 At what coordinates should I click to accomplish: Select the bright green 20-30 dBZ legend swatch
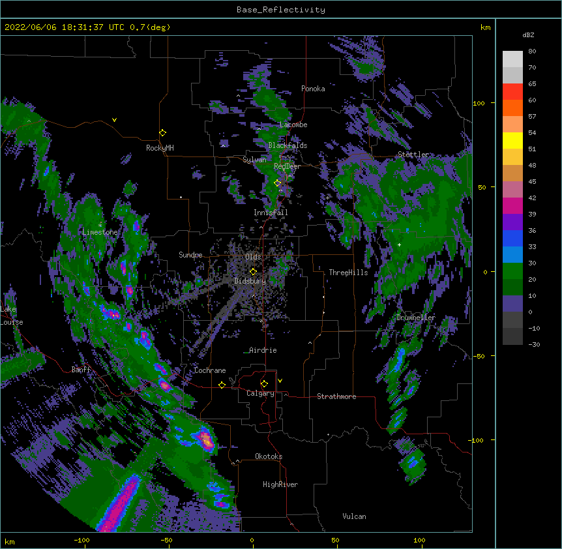[512, 271]
